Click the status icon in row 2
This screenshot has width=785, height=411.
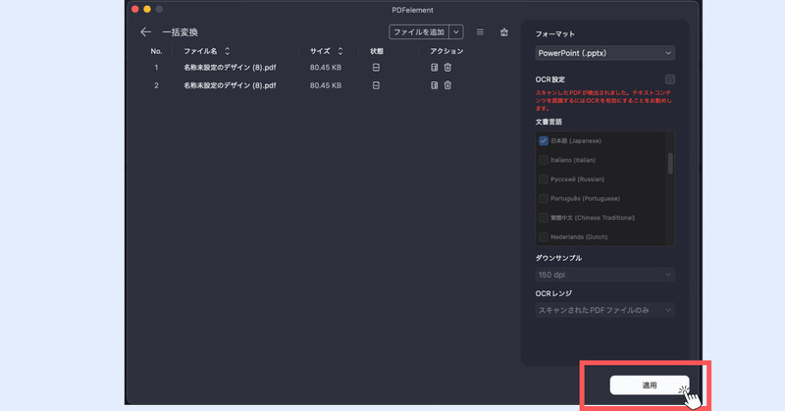tap(376, 85)
